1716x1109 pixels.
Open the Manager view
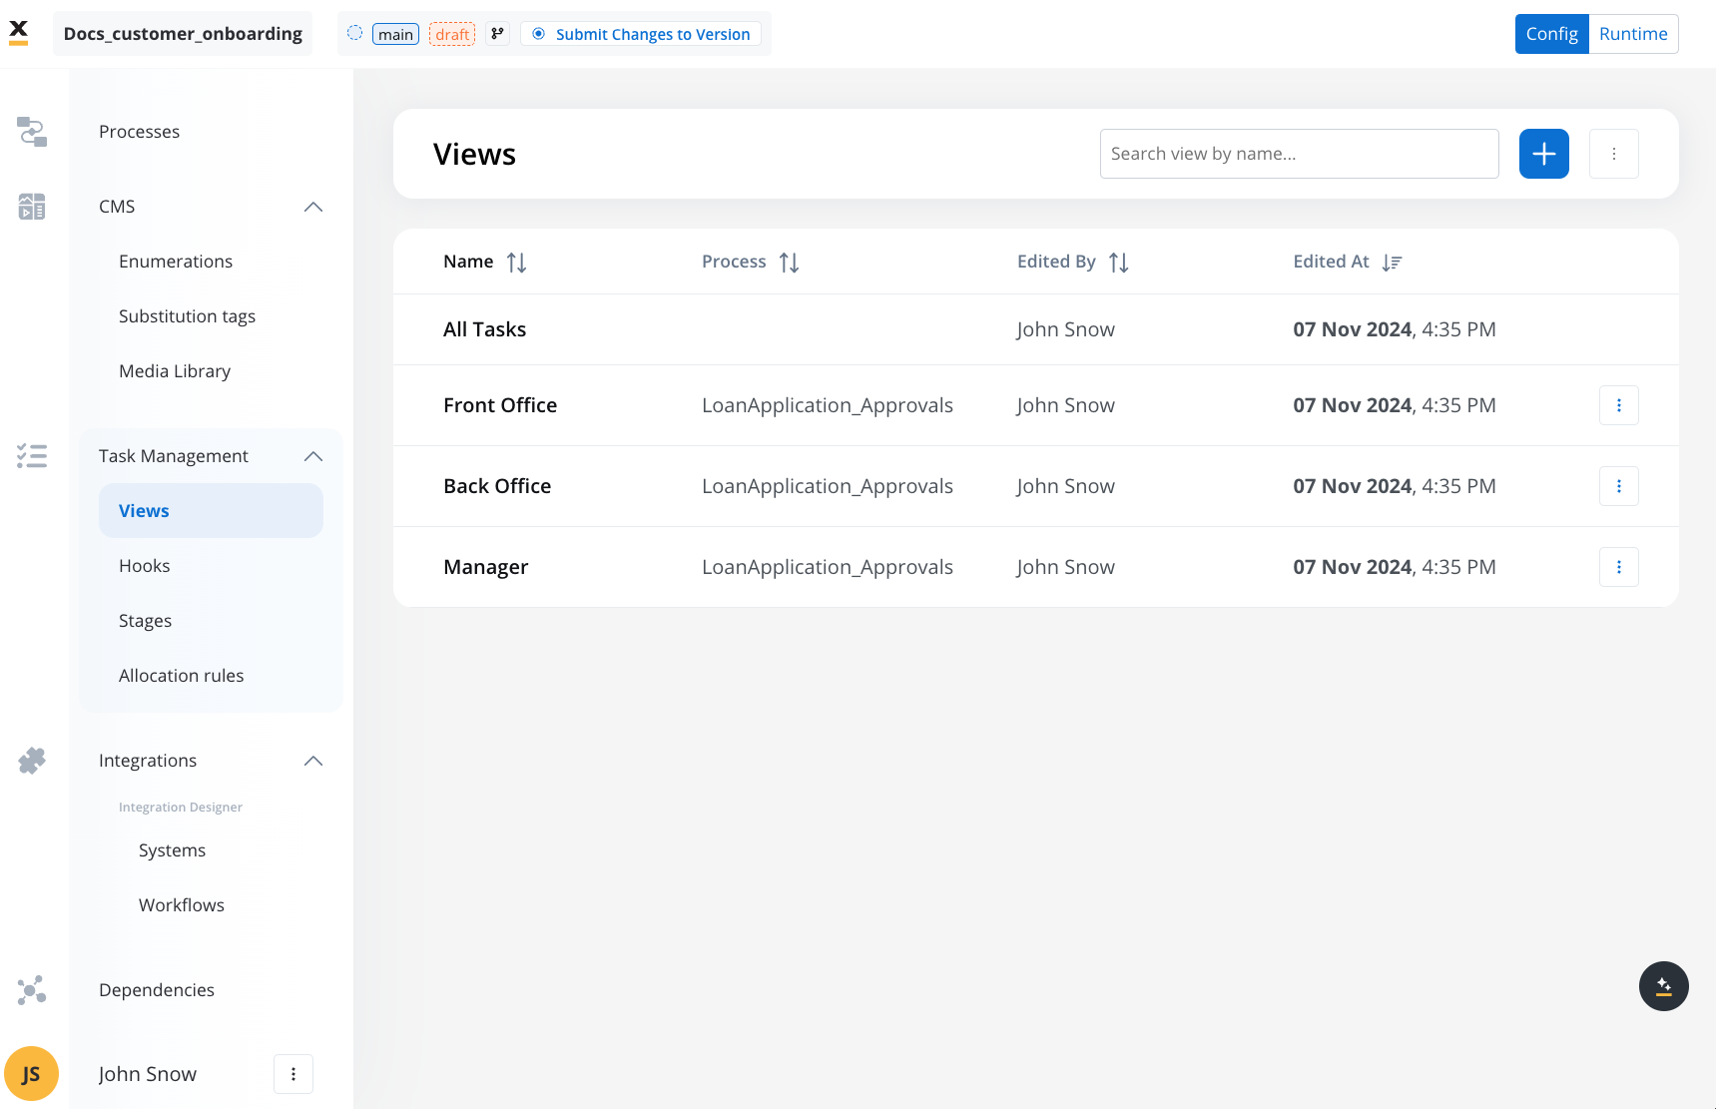[x=485, y=567]
